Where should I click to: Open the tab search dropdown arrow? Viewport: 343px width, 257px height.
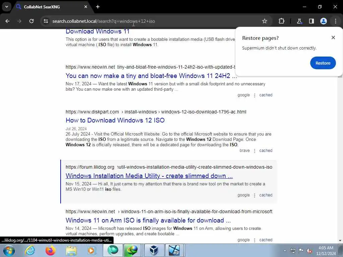pos(7,7)
